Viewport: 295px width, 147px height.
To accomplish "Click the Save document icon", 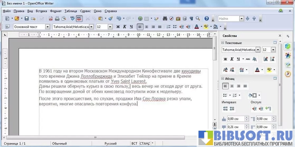I will (26, 19).
